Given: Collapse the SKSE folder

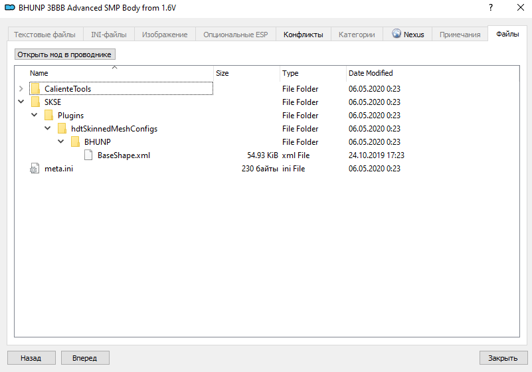Looking at the screenshot, I should pos(21,102).
